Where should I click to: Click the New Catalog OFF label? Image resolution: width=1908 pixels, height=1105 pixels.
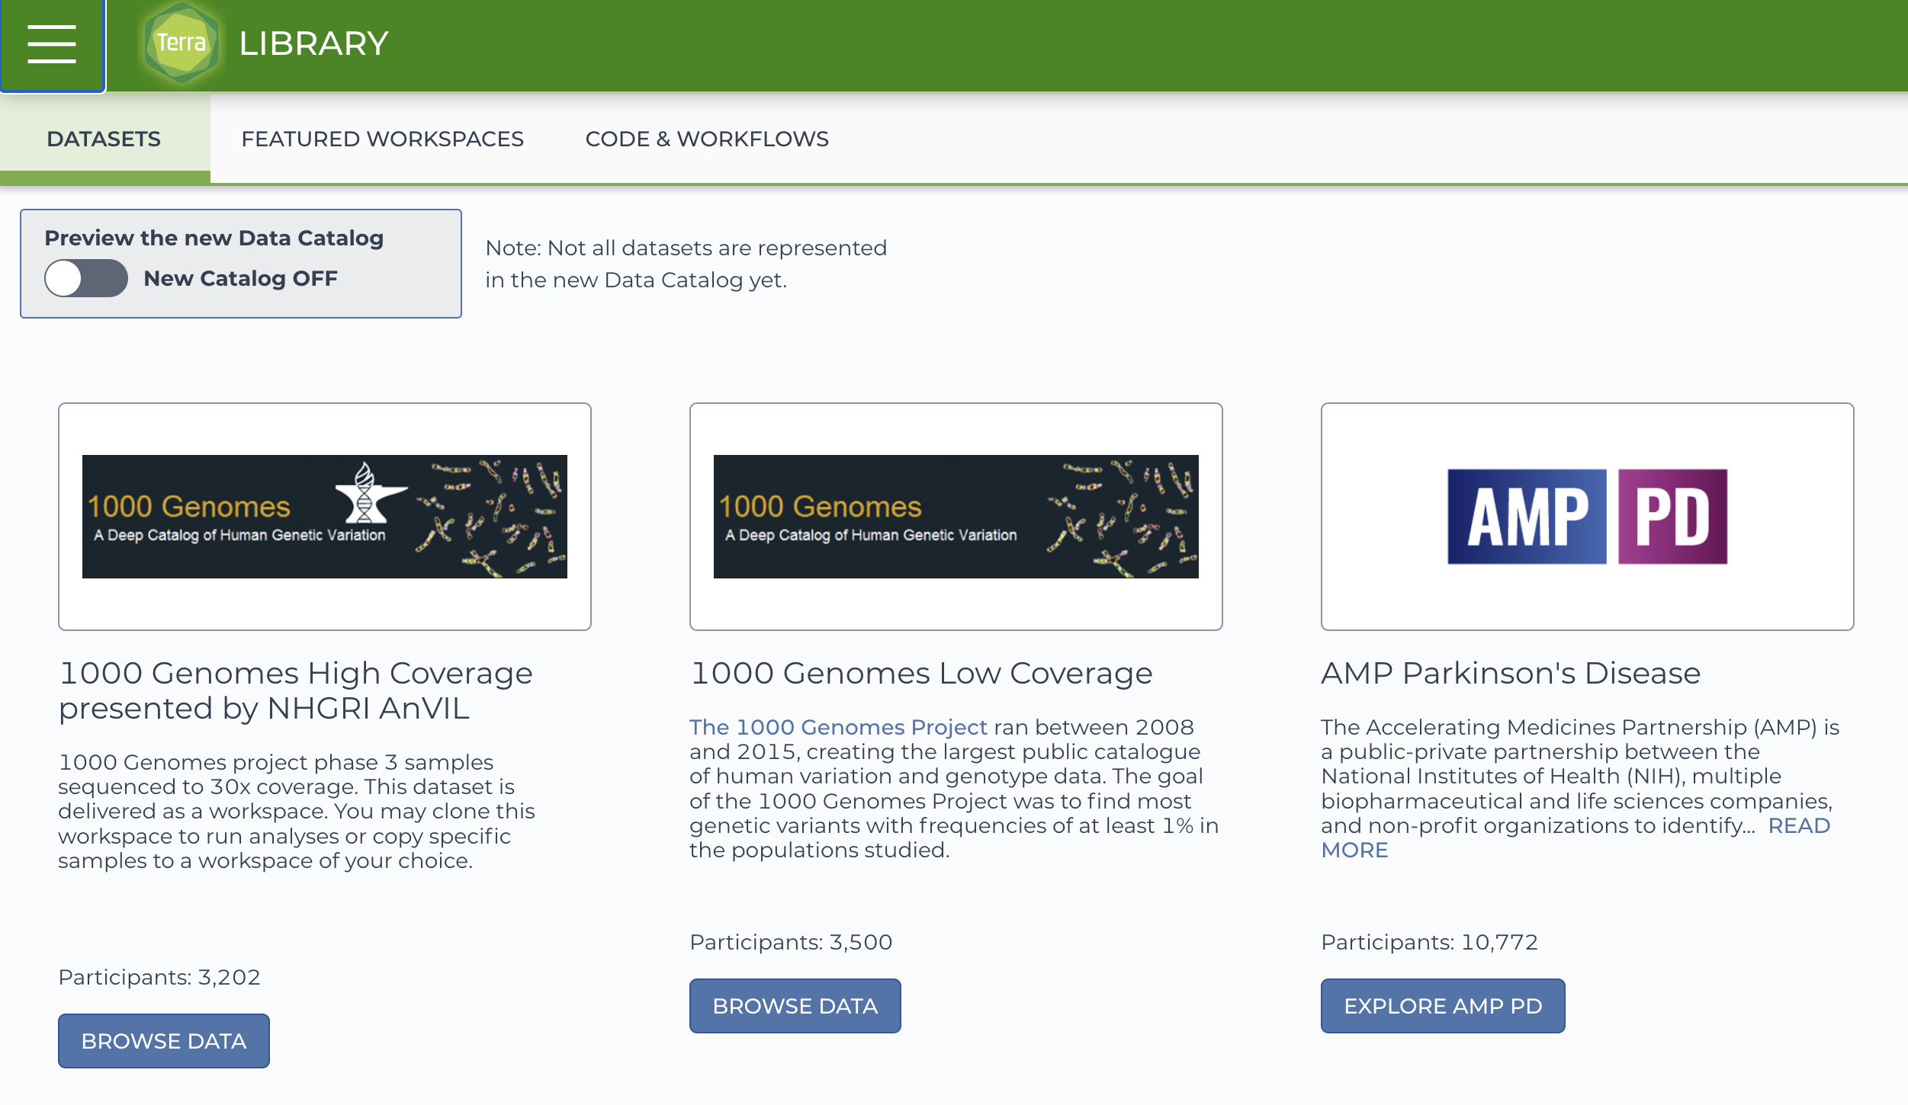[240, 278]
